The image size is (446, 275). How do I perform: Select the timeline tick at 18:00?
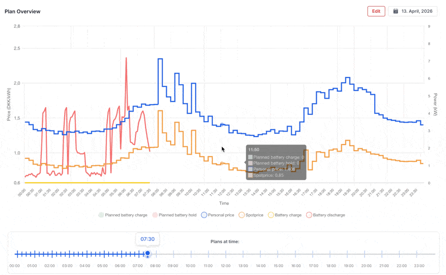[330, 254]
